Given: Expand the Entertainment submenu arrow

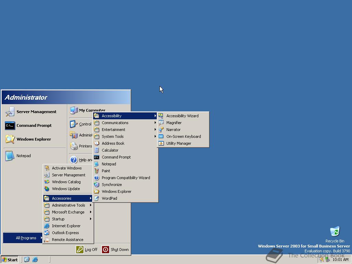Looking at the screenshot, I should click(155, 130).
